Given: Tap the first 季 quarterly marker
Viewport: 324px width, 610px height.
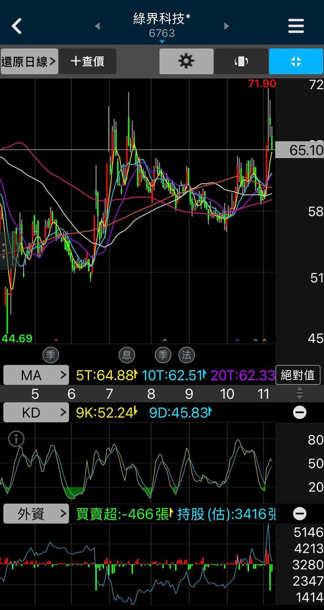Looking at the screenshot, I should (x=50, y=355).
